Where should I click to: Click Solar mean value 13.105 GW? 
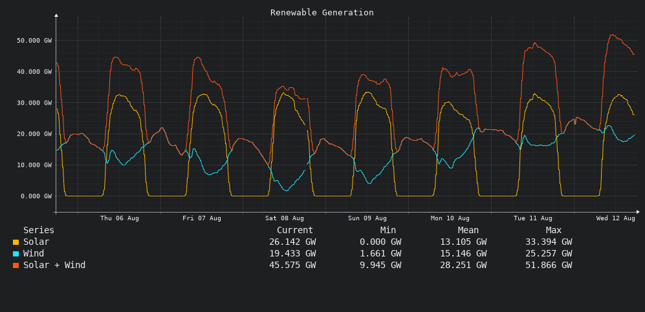tap(463, 242)
